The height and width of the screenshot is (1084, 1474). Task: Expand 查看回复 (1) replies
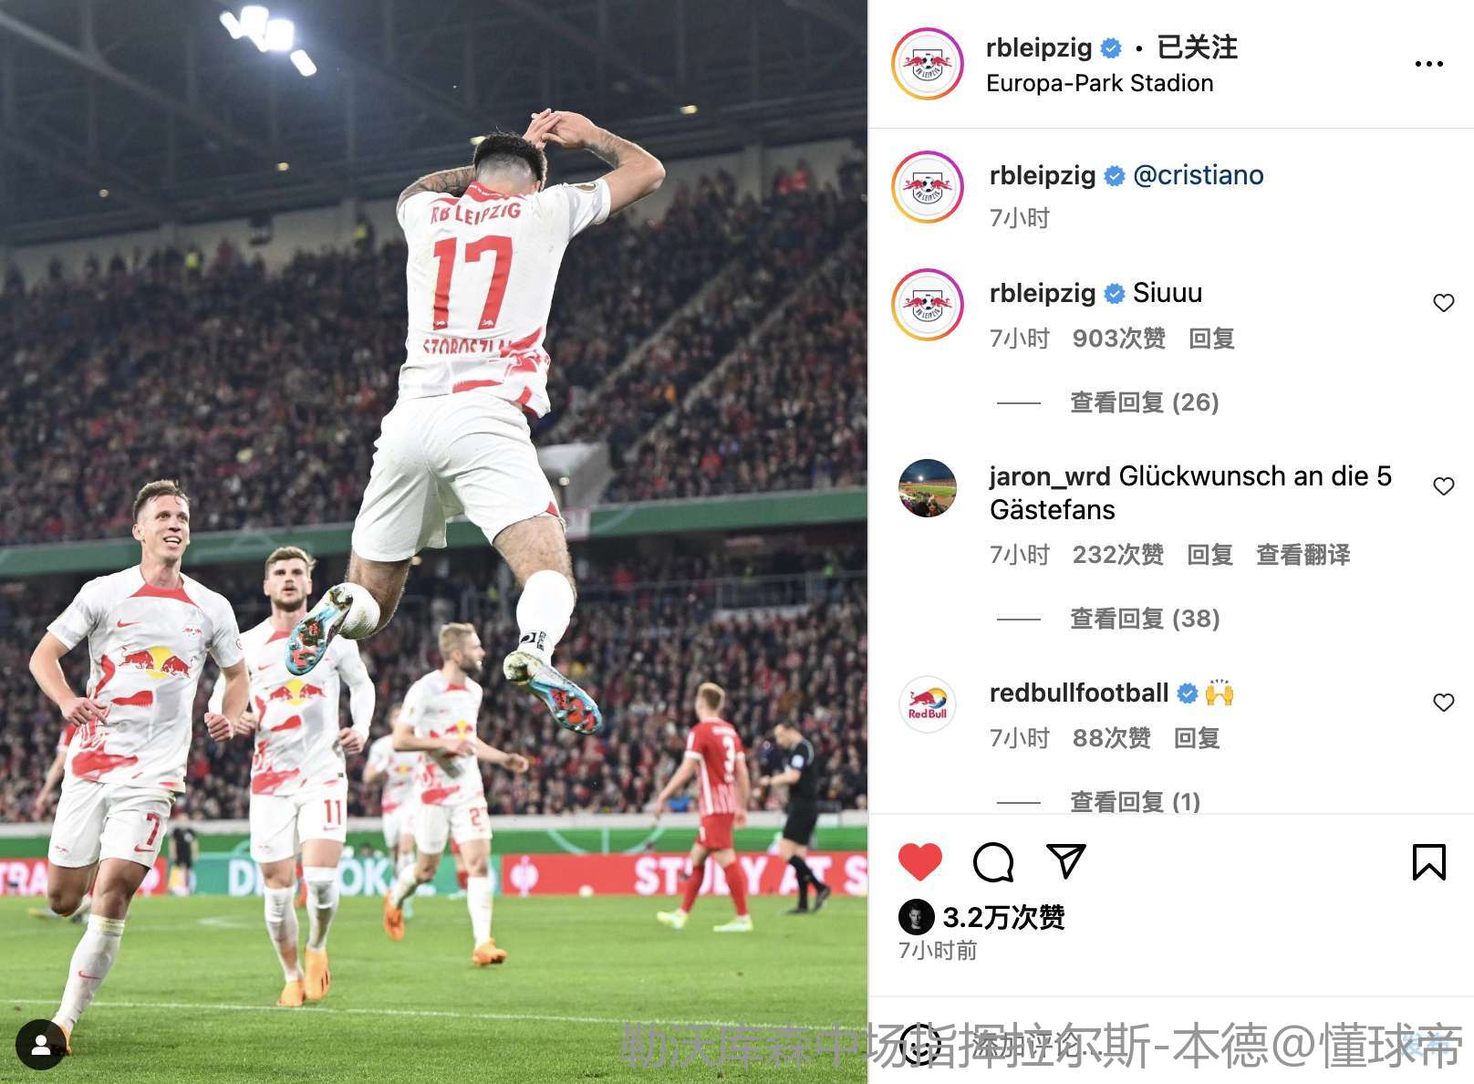click(1135, 801)
